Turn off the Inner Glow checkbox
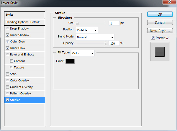The height and width of the screenshot is (131, 177). click(7, 48)
